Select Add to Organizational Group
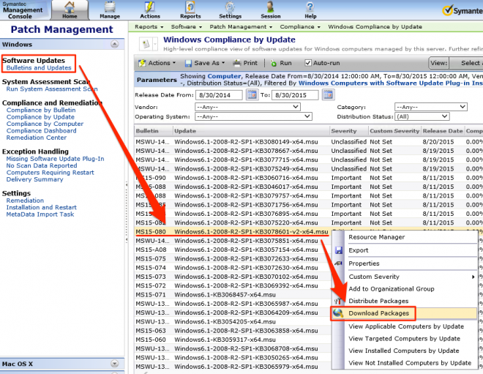Screen dimensions: 483x374 (392, 289)
